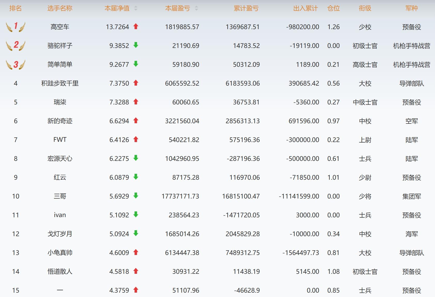Click the red up arrow beside 13.7264
Image resolution: width=435 pixels, height=297 pixels.
tap(136, 26)
